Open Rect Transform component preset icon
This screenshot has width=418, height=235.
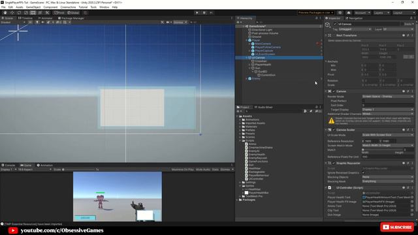pyautogui.click(x=408, y=35)
